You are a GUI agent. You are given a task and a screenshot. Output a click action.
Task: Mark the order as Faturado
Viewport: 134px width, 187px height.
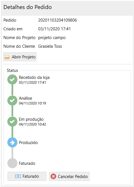[x=27, y=176]
